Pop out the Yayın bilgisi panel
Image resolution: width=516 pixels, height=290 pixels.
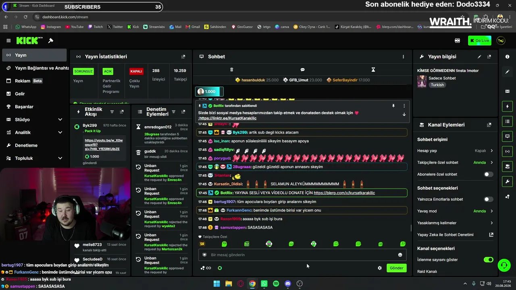point(489,57)
